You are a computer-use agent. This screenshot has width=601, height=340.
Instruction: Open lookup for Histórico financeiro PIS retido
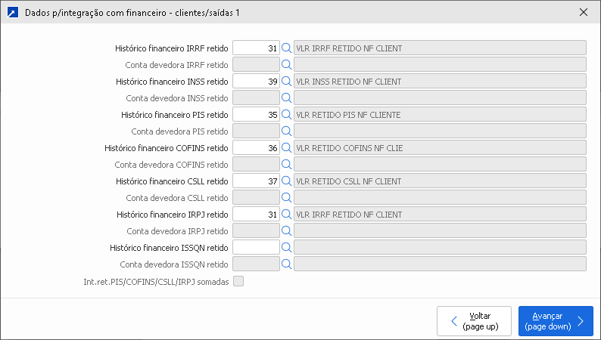coord(287,114)
